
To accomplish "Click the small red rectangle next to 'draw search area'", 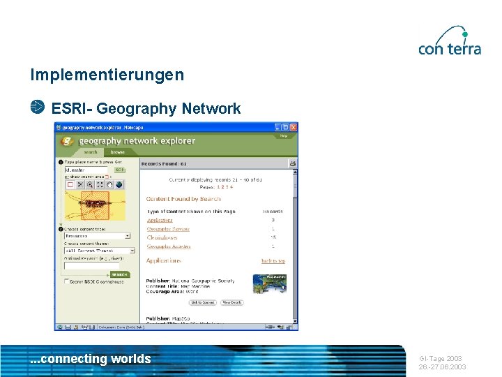I will [107, 177].
